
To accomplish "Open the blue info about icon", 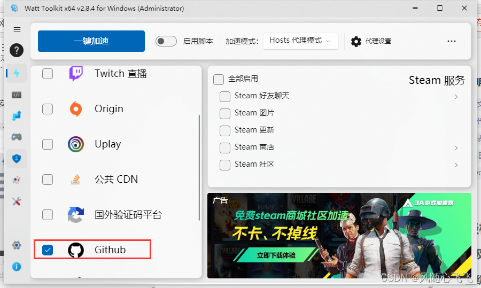I will tap(17, 267).
